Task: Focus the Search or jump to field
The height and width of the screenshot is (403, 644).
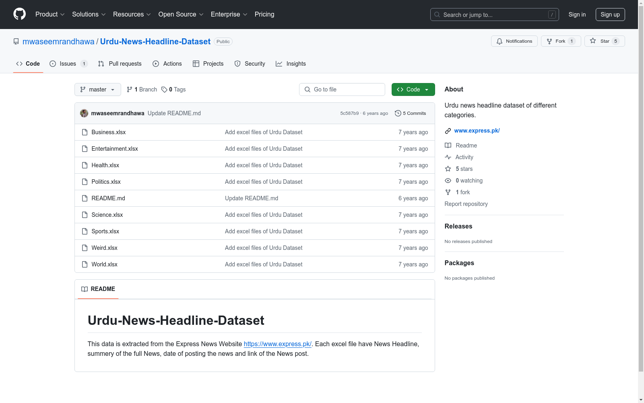Action: coord(495,15)
